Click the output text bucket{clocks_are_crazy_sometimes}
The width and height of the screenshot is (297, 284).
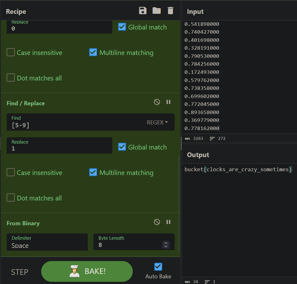click(x=238, y=169)
